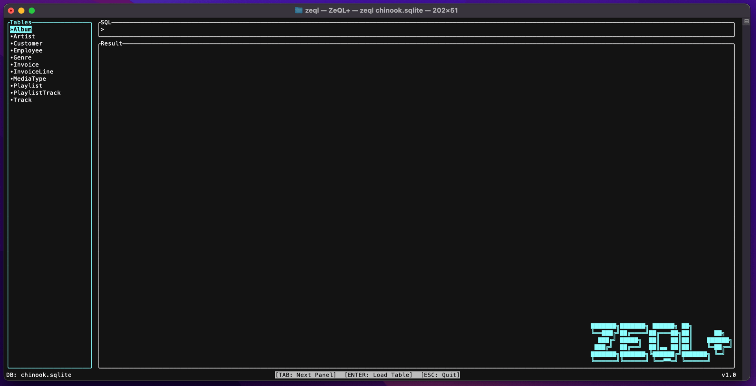
Task: Click the DB: chinook.sqlite status text
Action: [39, 375]
